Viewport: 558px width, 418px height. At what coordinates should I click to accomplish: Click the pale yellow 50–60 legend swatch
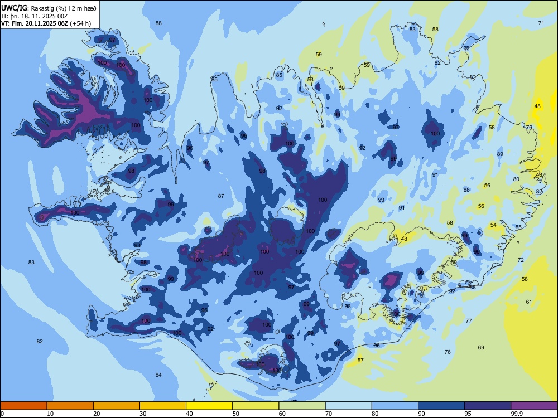256,406
